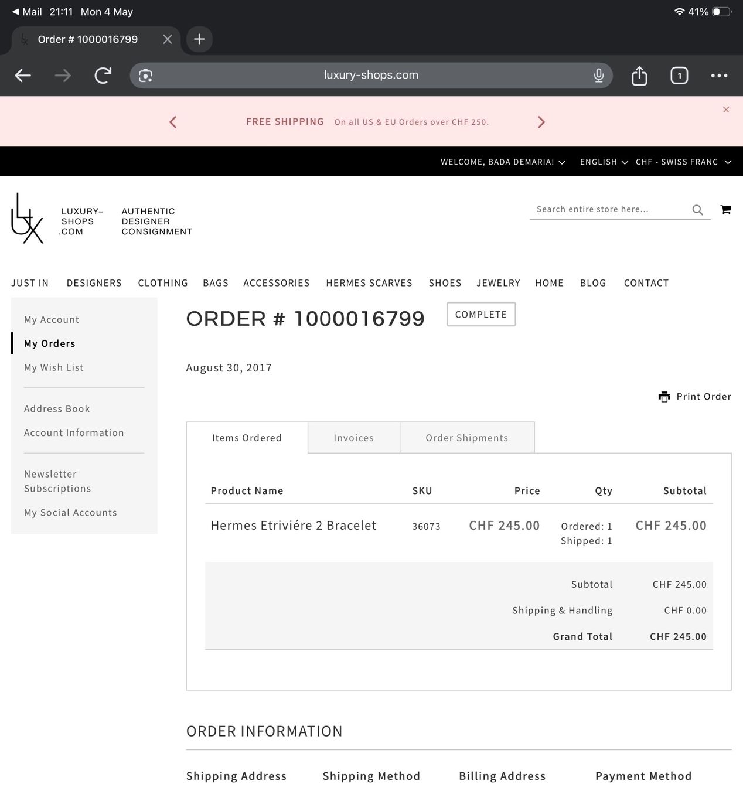The height and width of the screenshot is (791, 743).
Task: Open the share sheet icon
Action: (x=639, y=76)
